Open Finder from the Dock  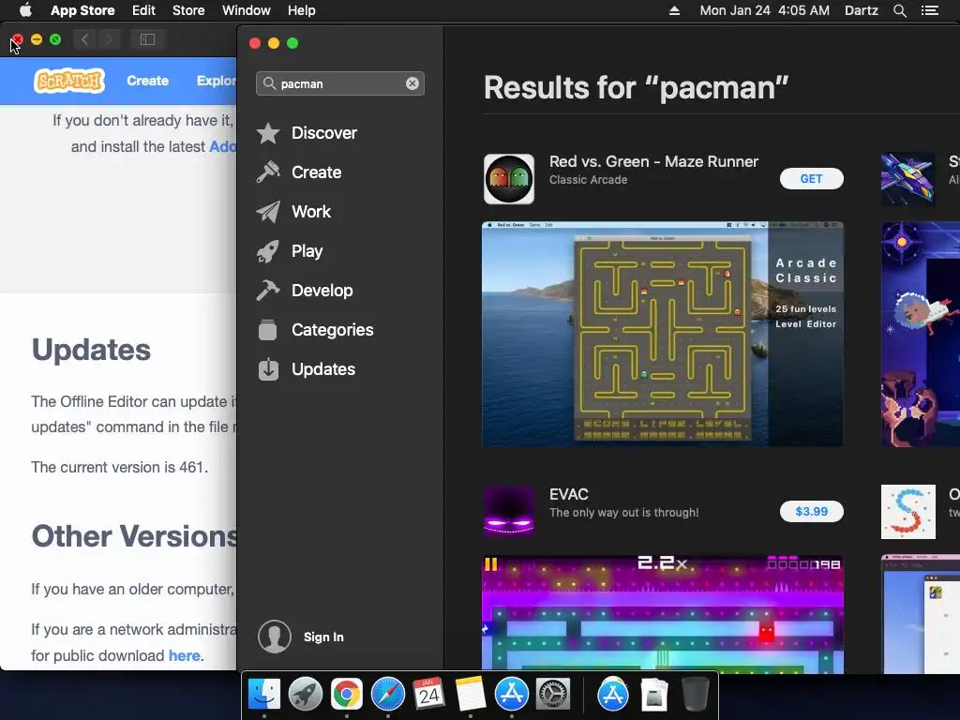(x=264, y=695)
